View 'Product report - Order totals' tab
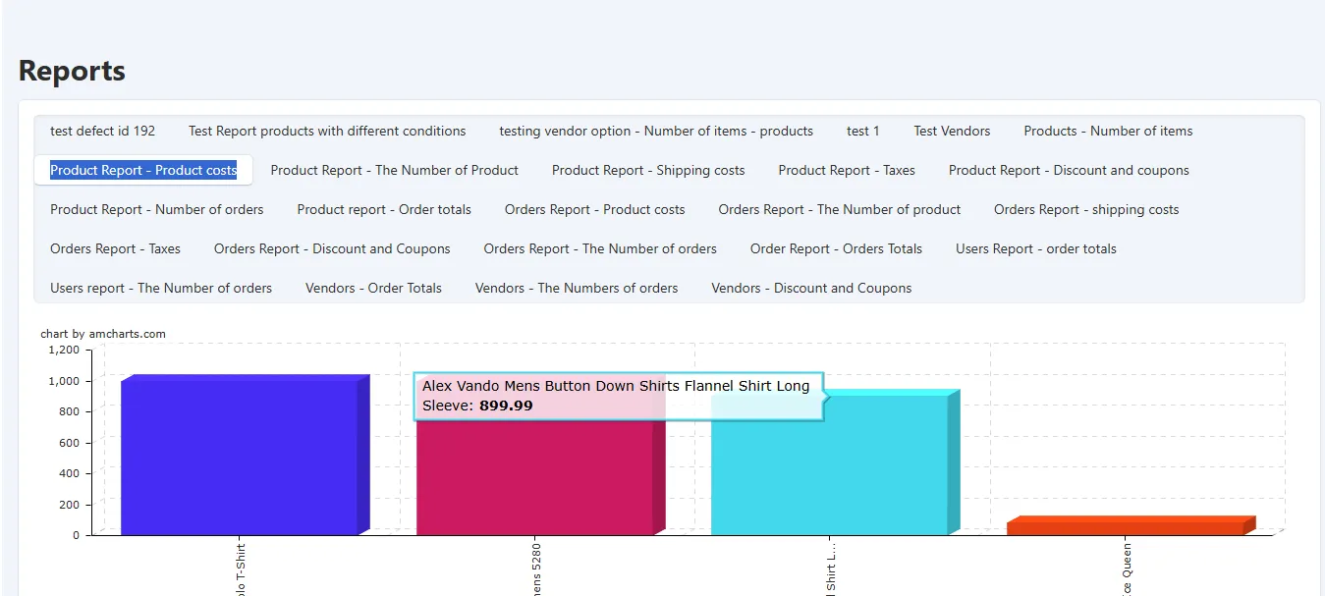Viewport: 1325px width, 596px height. (x=384, y=209)
